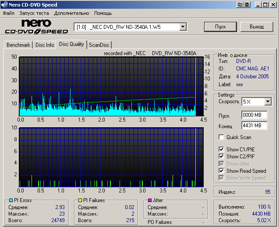Click the copy-to-clipboard icon in title bar
The width and height of the screenshot is (279, 227).
240,5
